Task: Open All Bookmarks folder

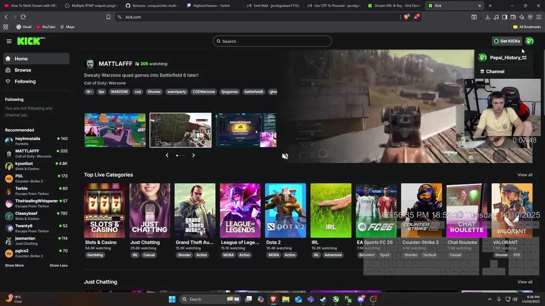Action: tap(527, 27)
